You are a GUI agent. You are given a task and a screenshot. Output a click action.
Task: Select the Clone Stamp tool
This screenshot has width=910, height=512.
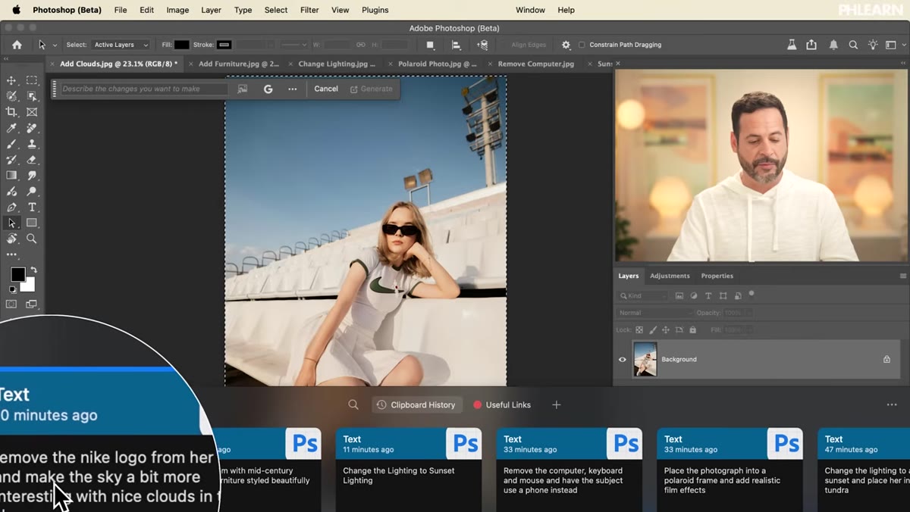click(32, 144)
